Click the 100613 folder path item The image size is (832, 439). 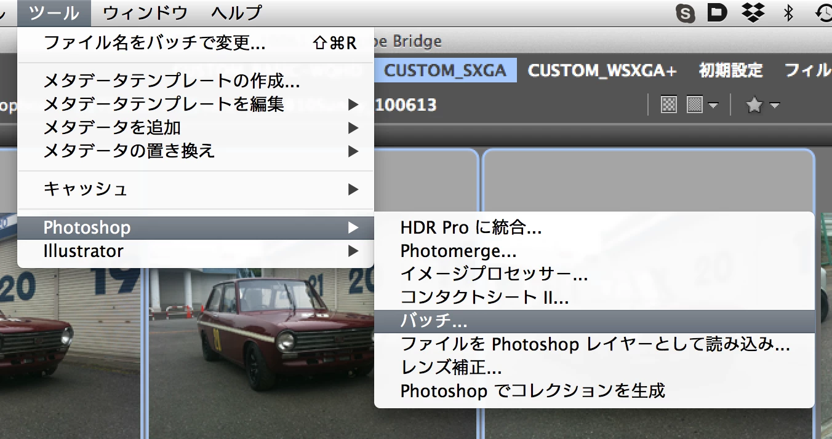(x=405, y=105)
